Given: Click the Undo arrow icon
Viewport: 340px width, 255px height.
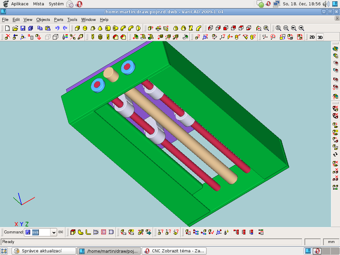Looking at the screenshot, I should coord(57,28).
